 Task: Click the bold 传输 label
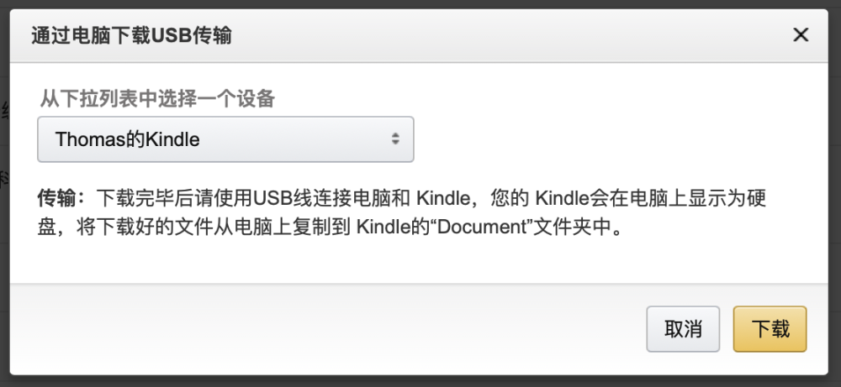coord(61,200)
